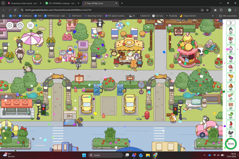This screenshot has width=239, height=159.
Task: Select the envelope item in sidebar
Action: [x=231, y=106]
